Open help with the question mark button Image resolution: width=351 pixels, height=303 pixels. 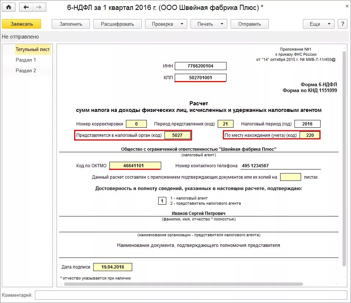pyautogui.click(x=342, y=24)
